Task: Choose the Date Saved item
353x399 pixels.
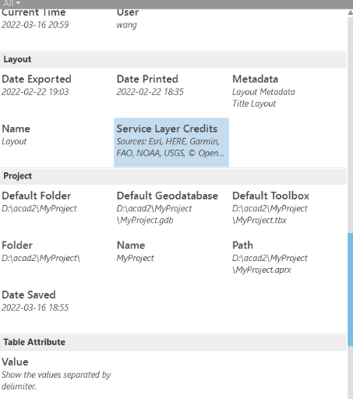Action: (x=57, y=308)
